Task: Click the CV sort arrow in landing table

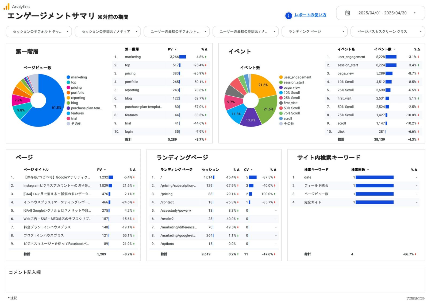Action: (x=252, y=170)
